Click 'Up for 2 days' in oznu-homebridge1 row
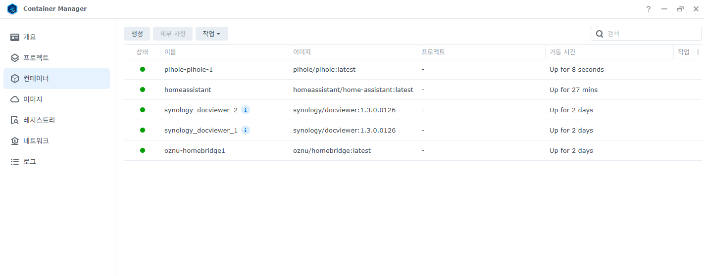Viewport: 704px width, 276px height. point(571,150)
